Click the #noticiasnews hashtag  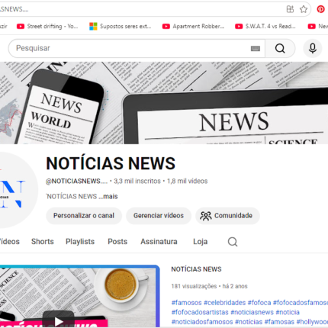click(x=252, y=312)
